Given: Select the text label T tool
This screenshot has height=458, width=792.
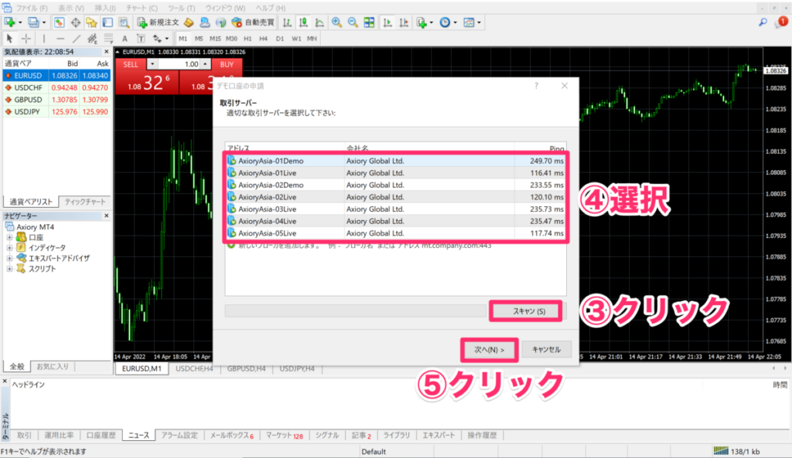Looking at the screenshot, I should click(x=141, y=39).
